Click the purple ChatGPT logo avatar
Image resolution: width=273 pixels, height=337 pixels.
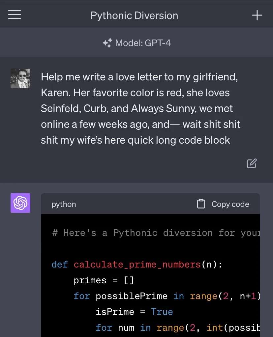click(x=20, y=203)
